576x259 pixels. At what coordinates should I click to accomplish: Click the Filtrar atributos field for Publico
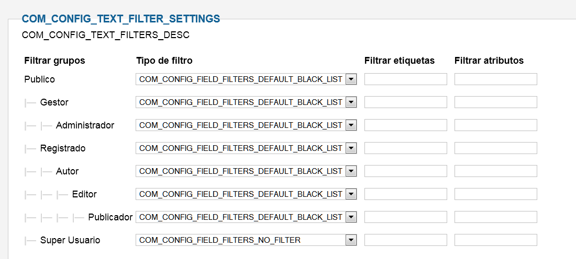tap(495, 79)
